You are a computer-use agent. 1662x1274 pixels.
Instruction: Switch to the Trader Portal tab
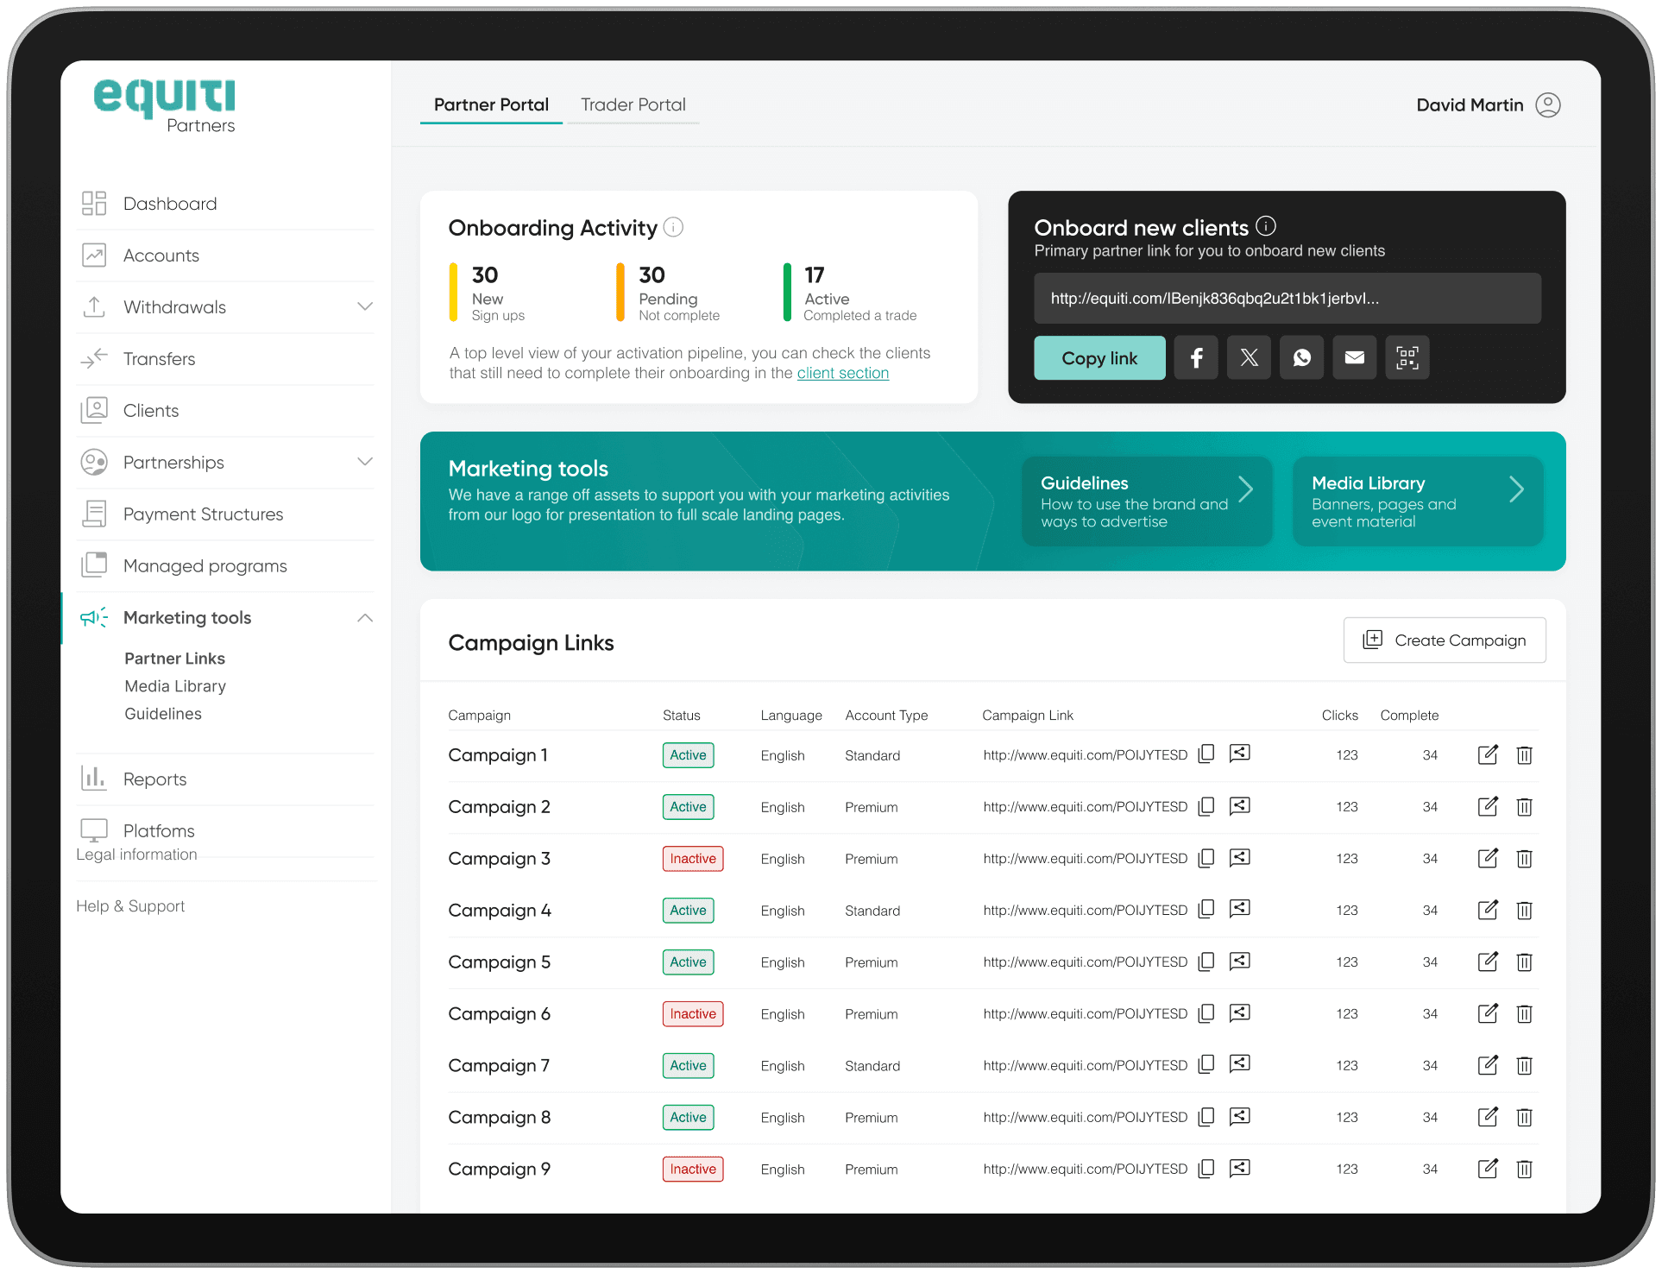pyautogui.click(x=633, y=104)
